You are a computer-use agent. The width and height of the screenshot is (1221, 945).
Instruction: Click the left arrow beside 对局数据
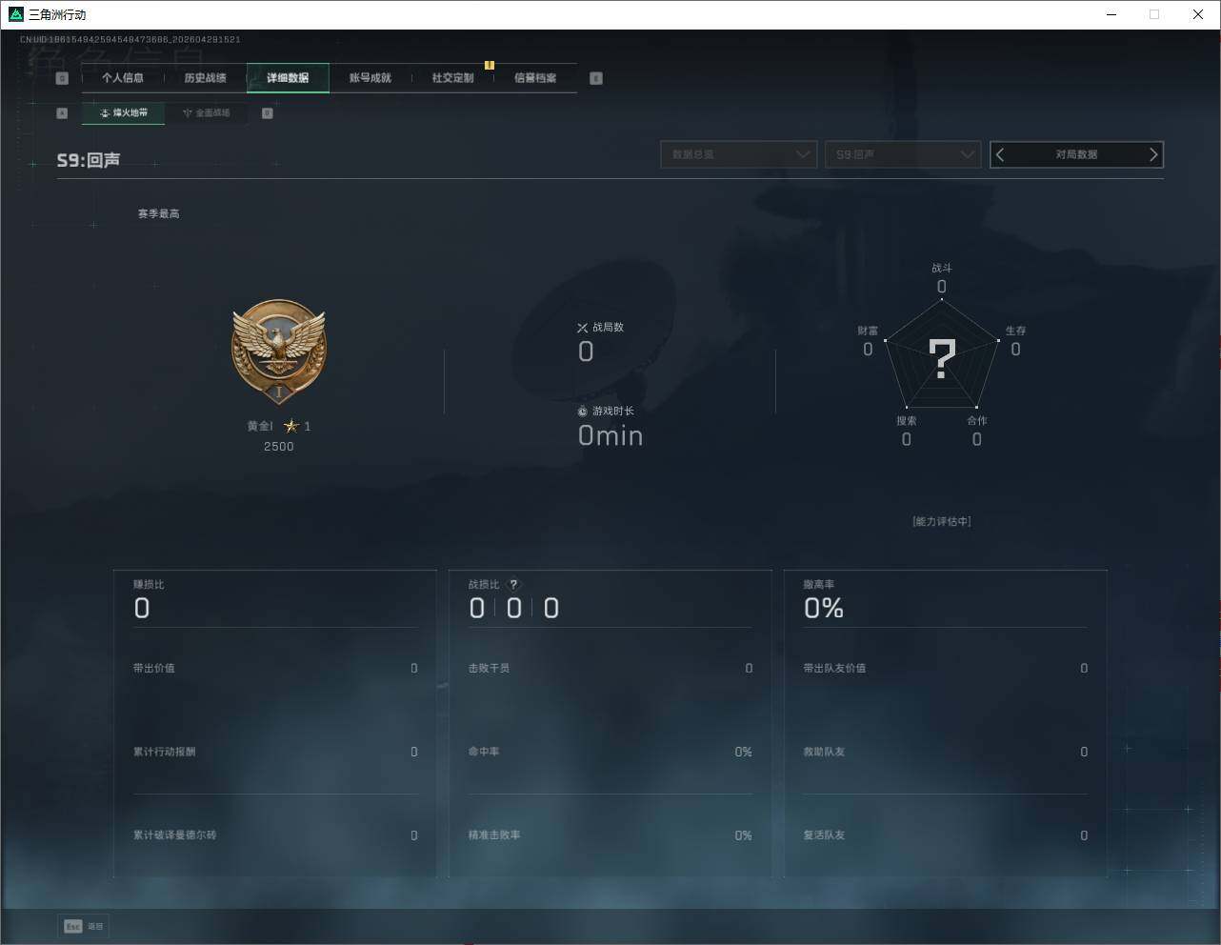click(x=1000, y=154)
